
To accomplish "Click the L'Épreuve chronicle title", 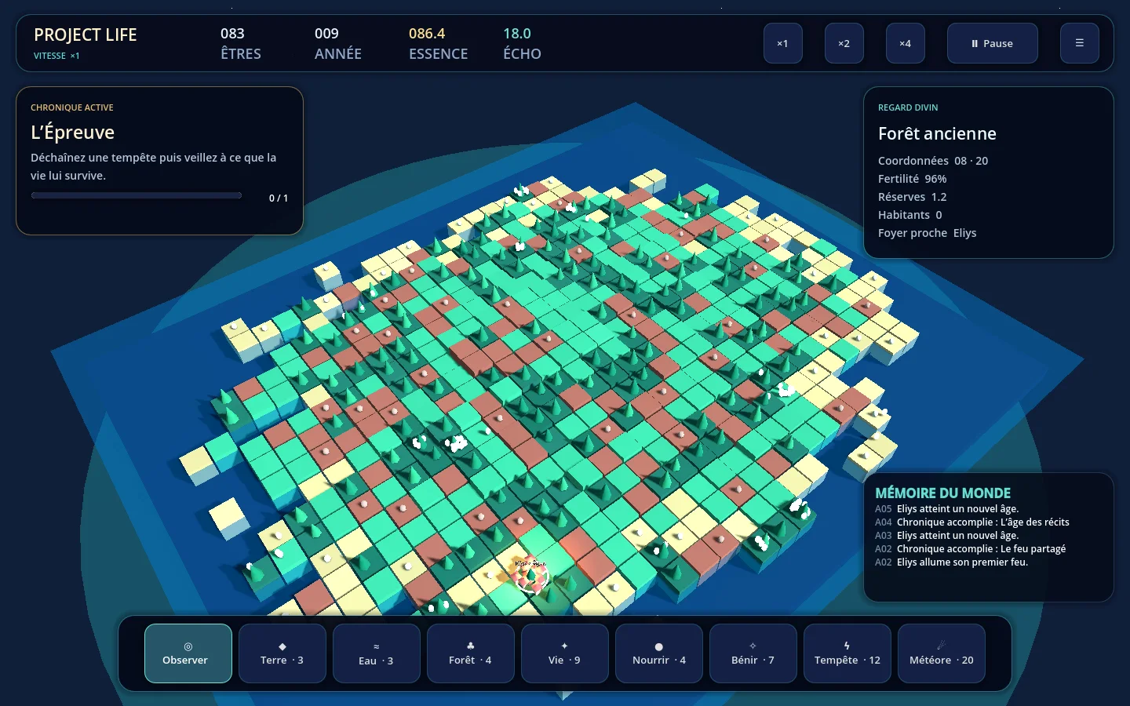I will click(x=73, y=132).
